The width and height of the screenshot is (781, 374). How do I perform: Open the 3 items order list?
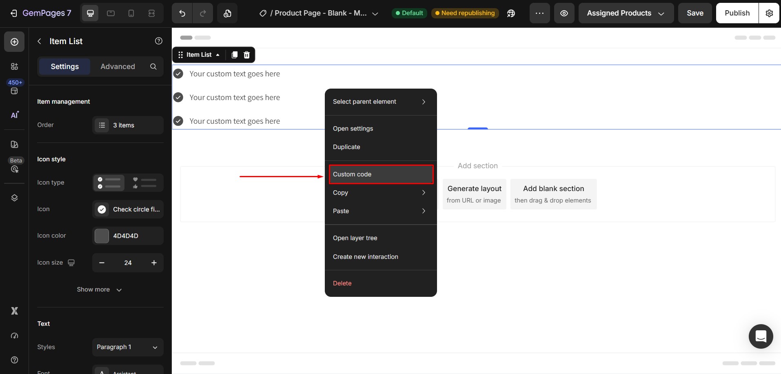[x=128, y=125]
